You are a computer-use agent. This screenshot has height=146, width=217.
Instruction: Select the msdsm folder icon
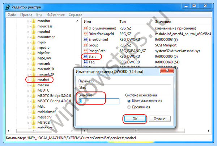pos(33,85)
